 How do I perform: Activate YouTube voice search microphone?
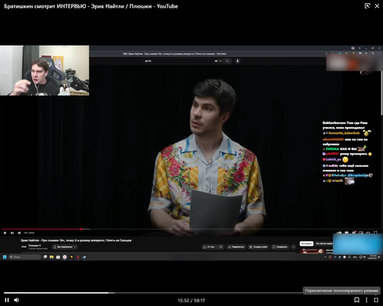237,61
